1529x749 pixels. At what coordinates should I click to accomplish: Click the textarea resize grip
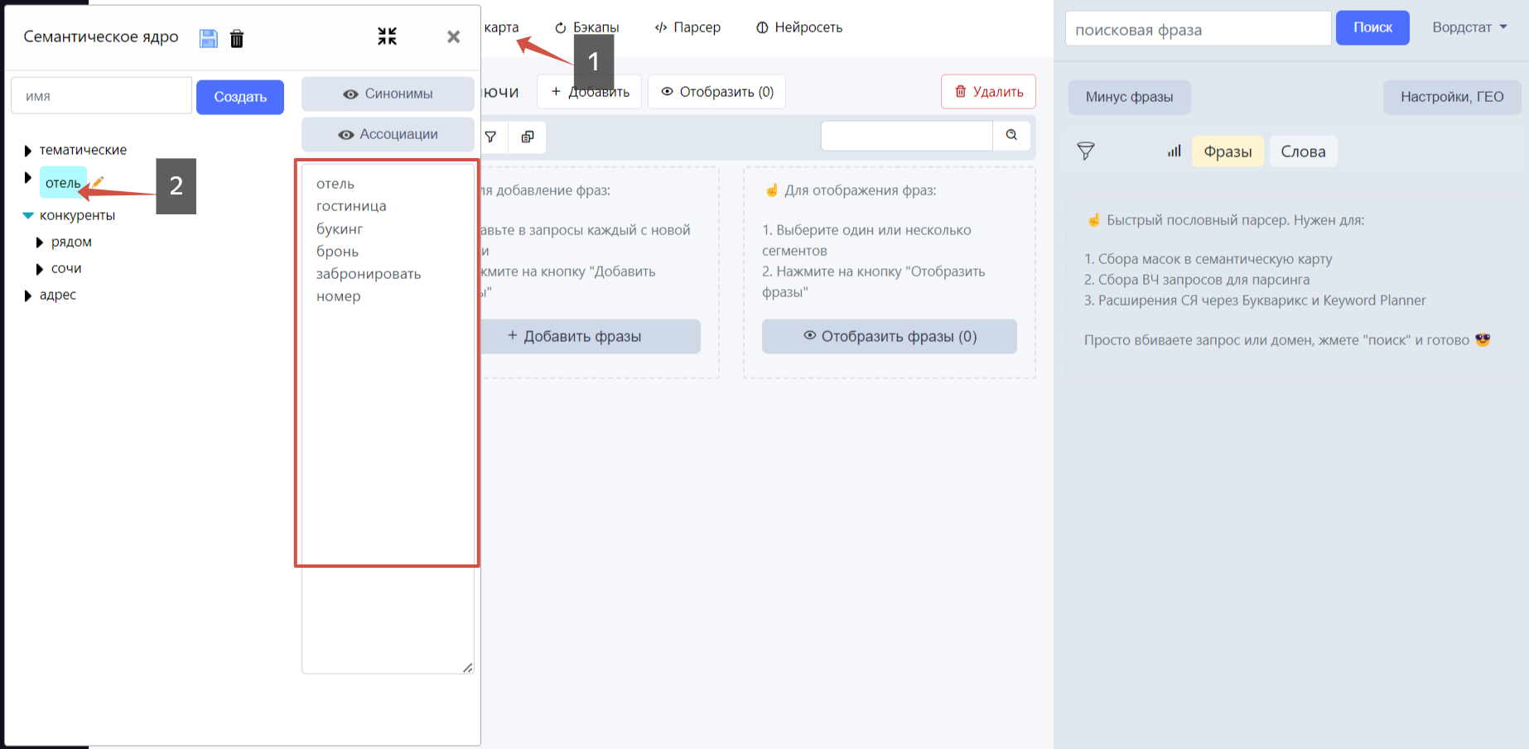click(x=468, y=668)
